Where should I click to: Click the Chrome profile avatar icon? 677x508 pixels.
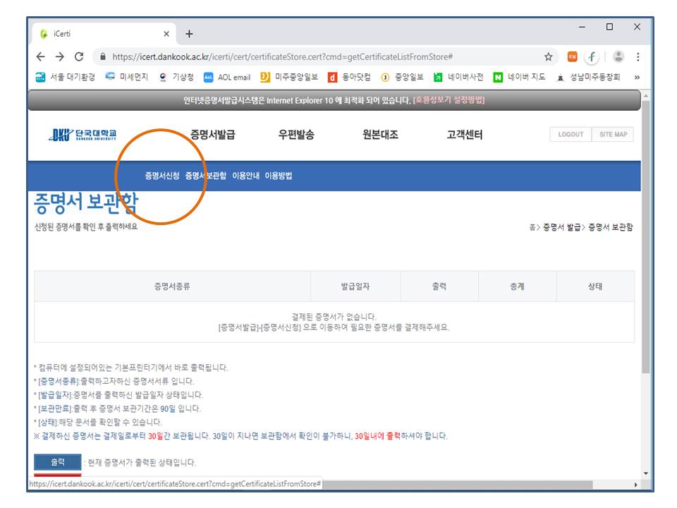click(x=618, y=57)
